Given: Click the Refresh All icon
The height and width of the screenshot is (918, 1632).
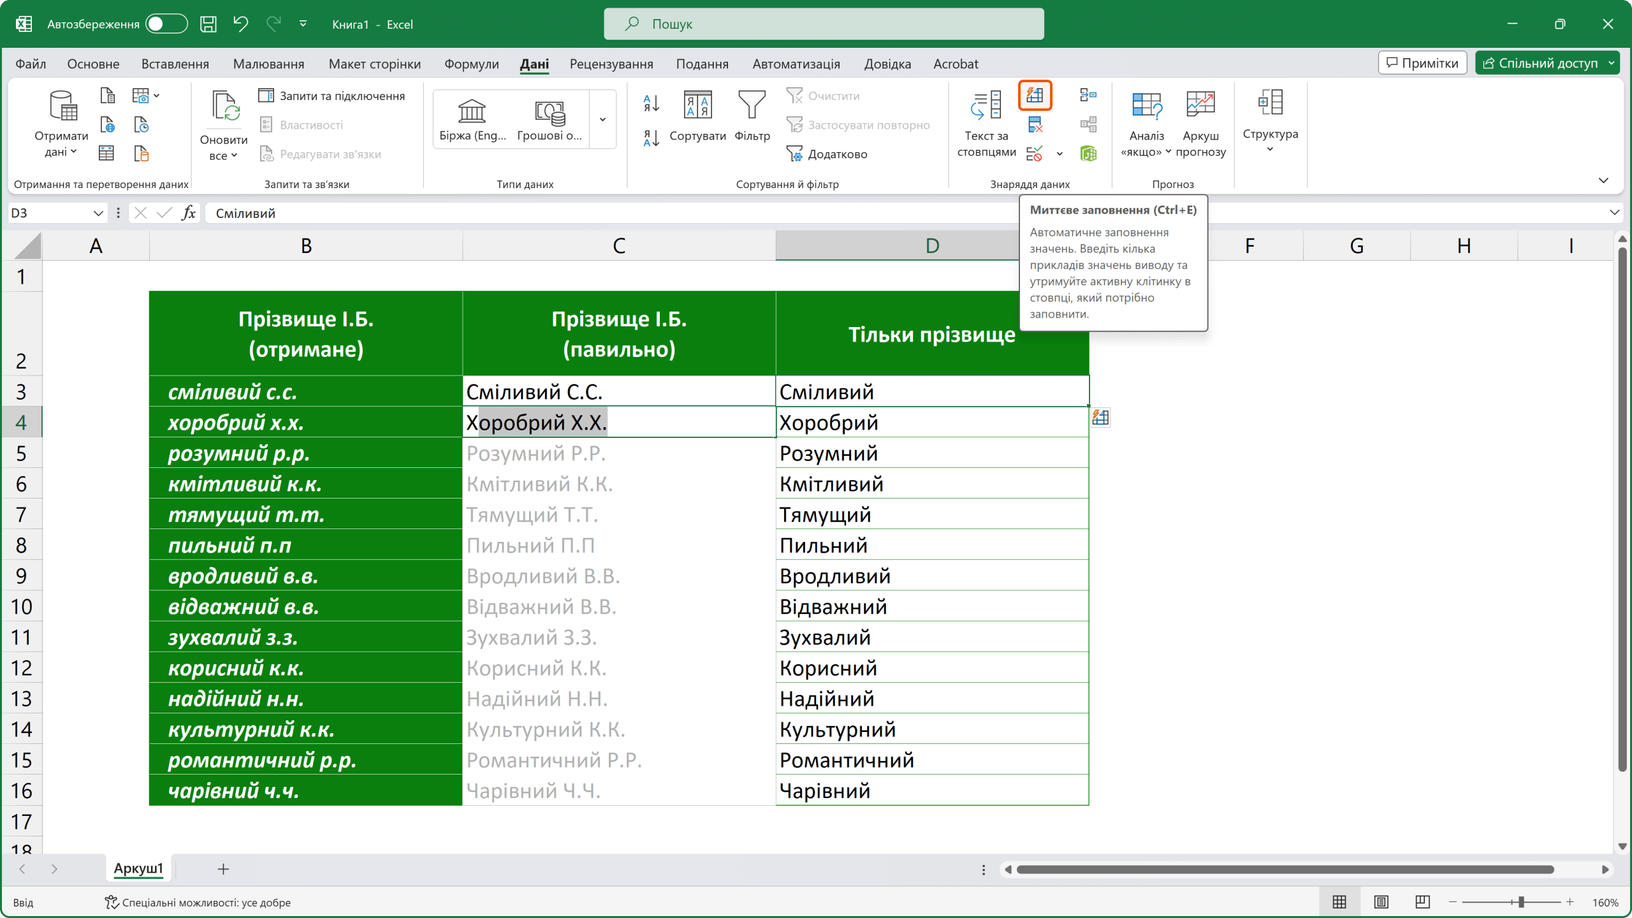Looking at the screenshot, I should [x=224, y=107].
